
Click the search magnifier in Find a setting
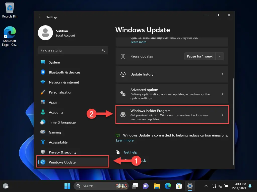[x=103, y=50]
